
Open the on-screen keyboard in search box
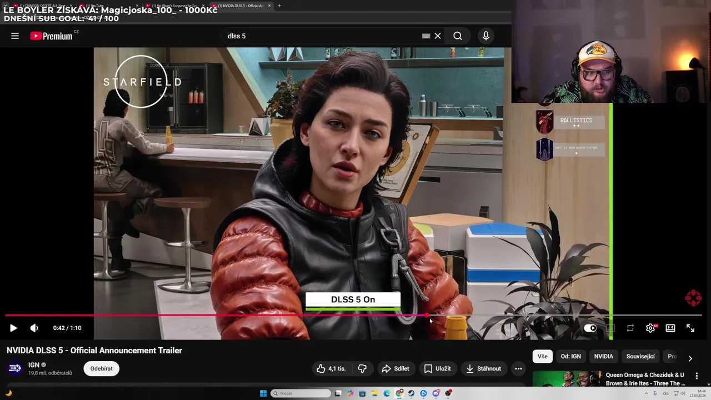[x=426, y=36]
